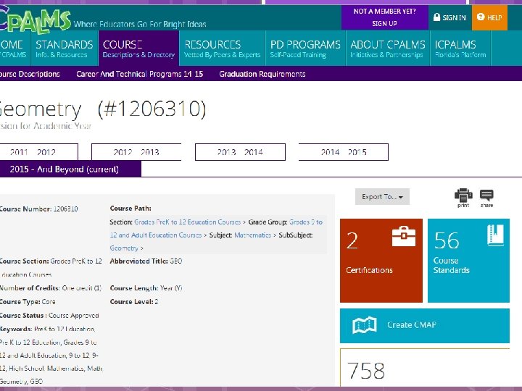Open the Geometry subsubject link
522x391 pixels.
(x=124, y=248)
